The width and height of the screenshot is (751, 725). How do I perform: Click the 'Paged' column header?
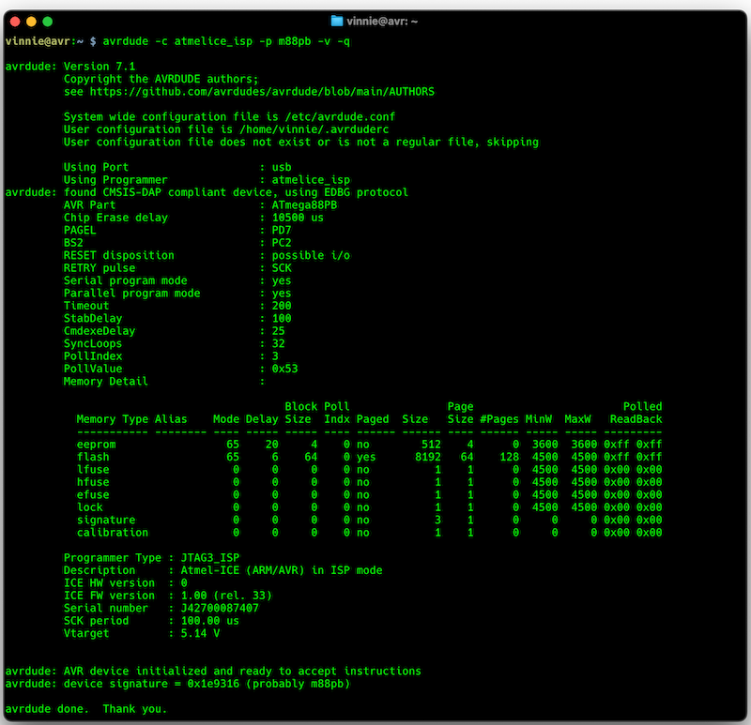[x=373, y=419]
